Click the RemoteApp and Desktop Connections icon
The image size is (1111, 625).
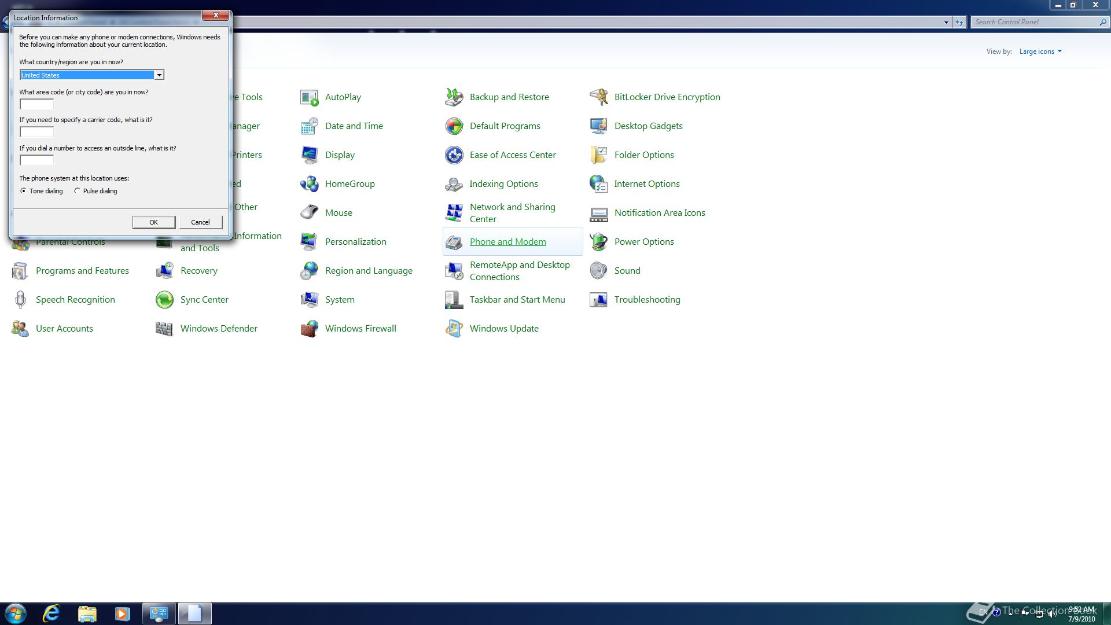tap(454, 271)
